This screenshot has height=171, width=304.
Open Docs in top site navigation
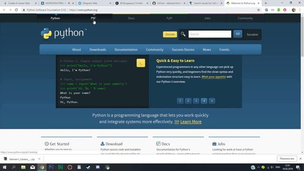coord(131,18)
